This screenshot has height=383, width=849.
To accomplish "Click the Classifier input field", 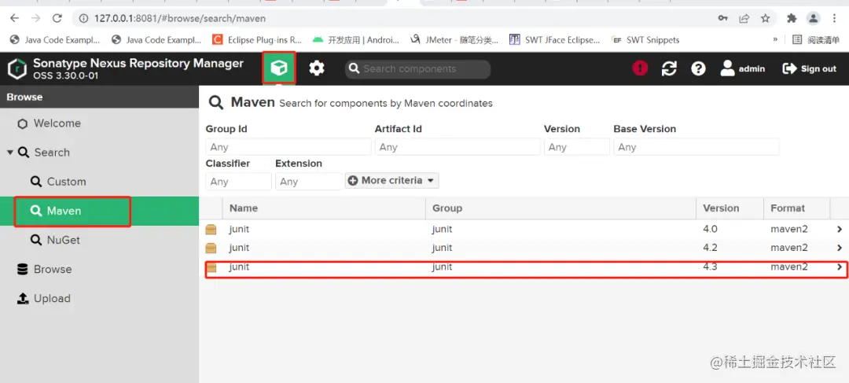I will tap(239, 182).
